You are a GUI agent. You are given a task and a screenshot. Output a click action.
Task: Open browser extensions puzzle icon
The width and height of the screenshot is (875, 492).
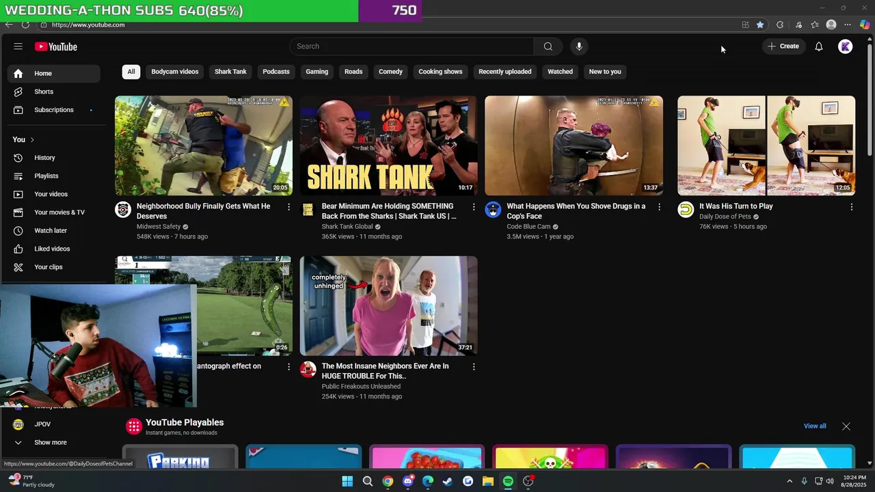[x=780, y=25]
